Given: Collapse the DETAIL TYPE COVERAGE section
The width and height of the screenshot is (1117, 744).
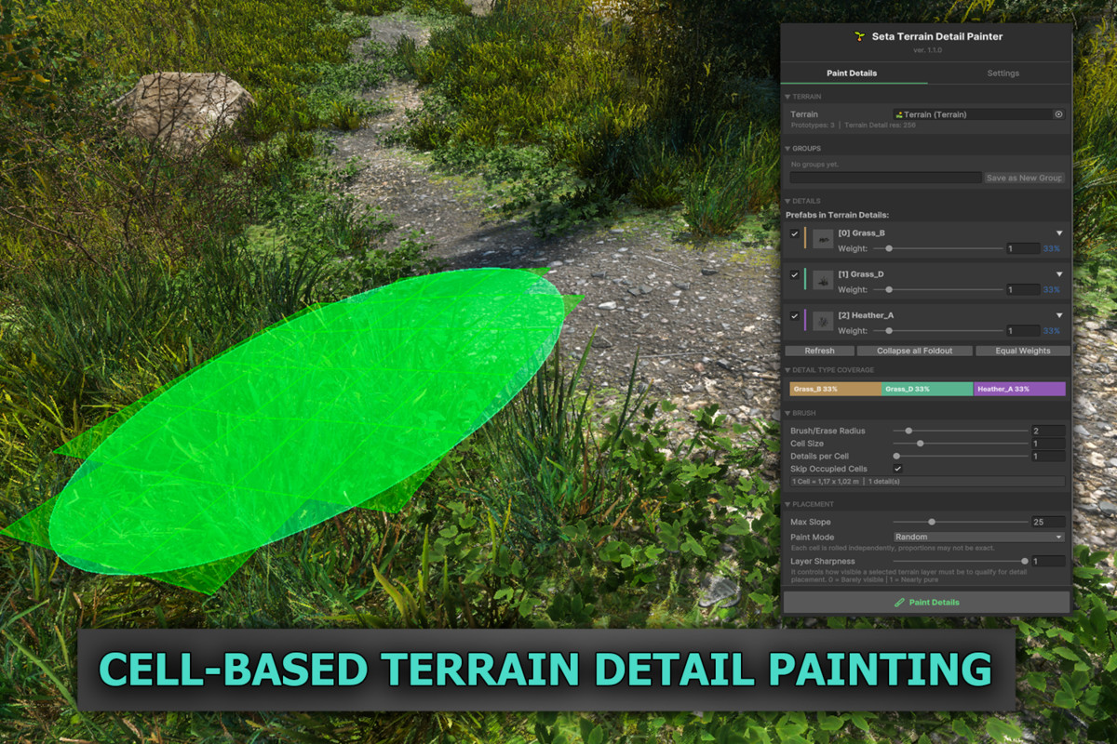Looking at the screenshot, I should coord(787,370).
